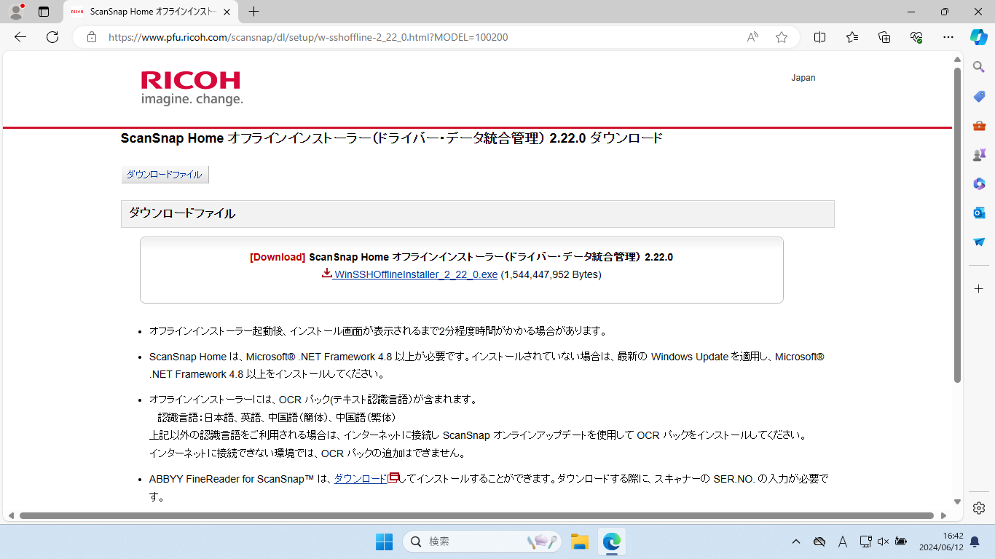Open Outlook in the sidebar

pyautogui.click(x=979, y=213)
